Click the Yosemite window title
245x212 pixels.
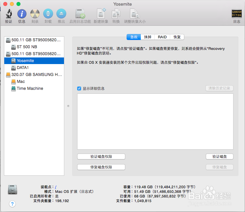(123, 4)
